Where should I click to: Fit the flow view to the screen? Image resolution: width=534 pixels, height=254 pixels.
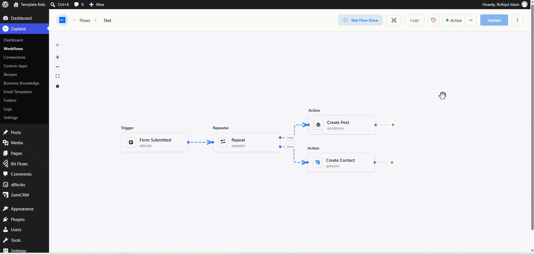(x=58, y=76)
